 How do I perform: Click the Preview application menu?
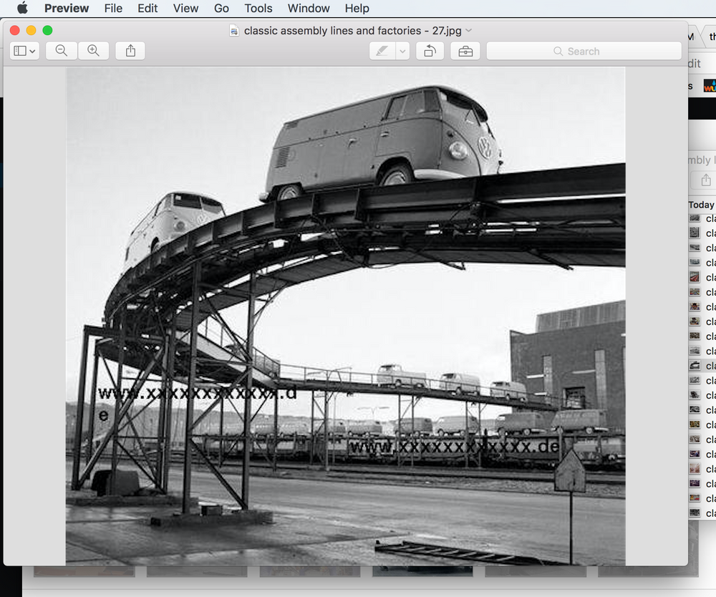point(67,9)
